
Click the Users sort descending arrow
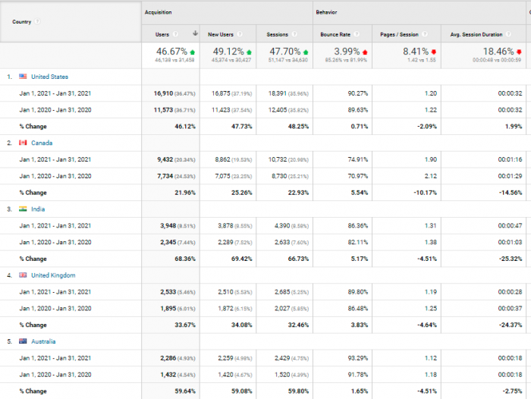click(x=195, y=33)
